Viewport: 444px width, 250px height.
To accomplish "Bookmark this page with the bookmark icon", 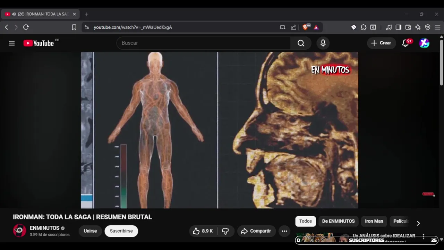I will point(74,27).
